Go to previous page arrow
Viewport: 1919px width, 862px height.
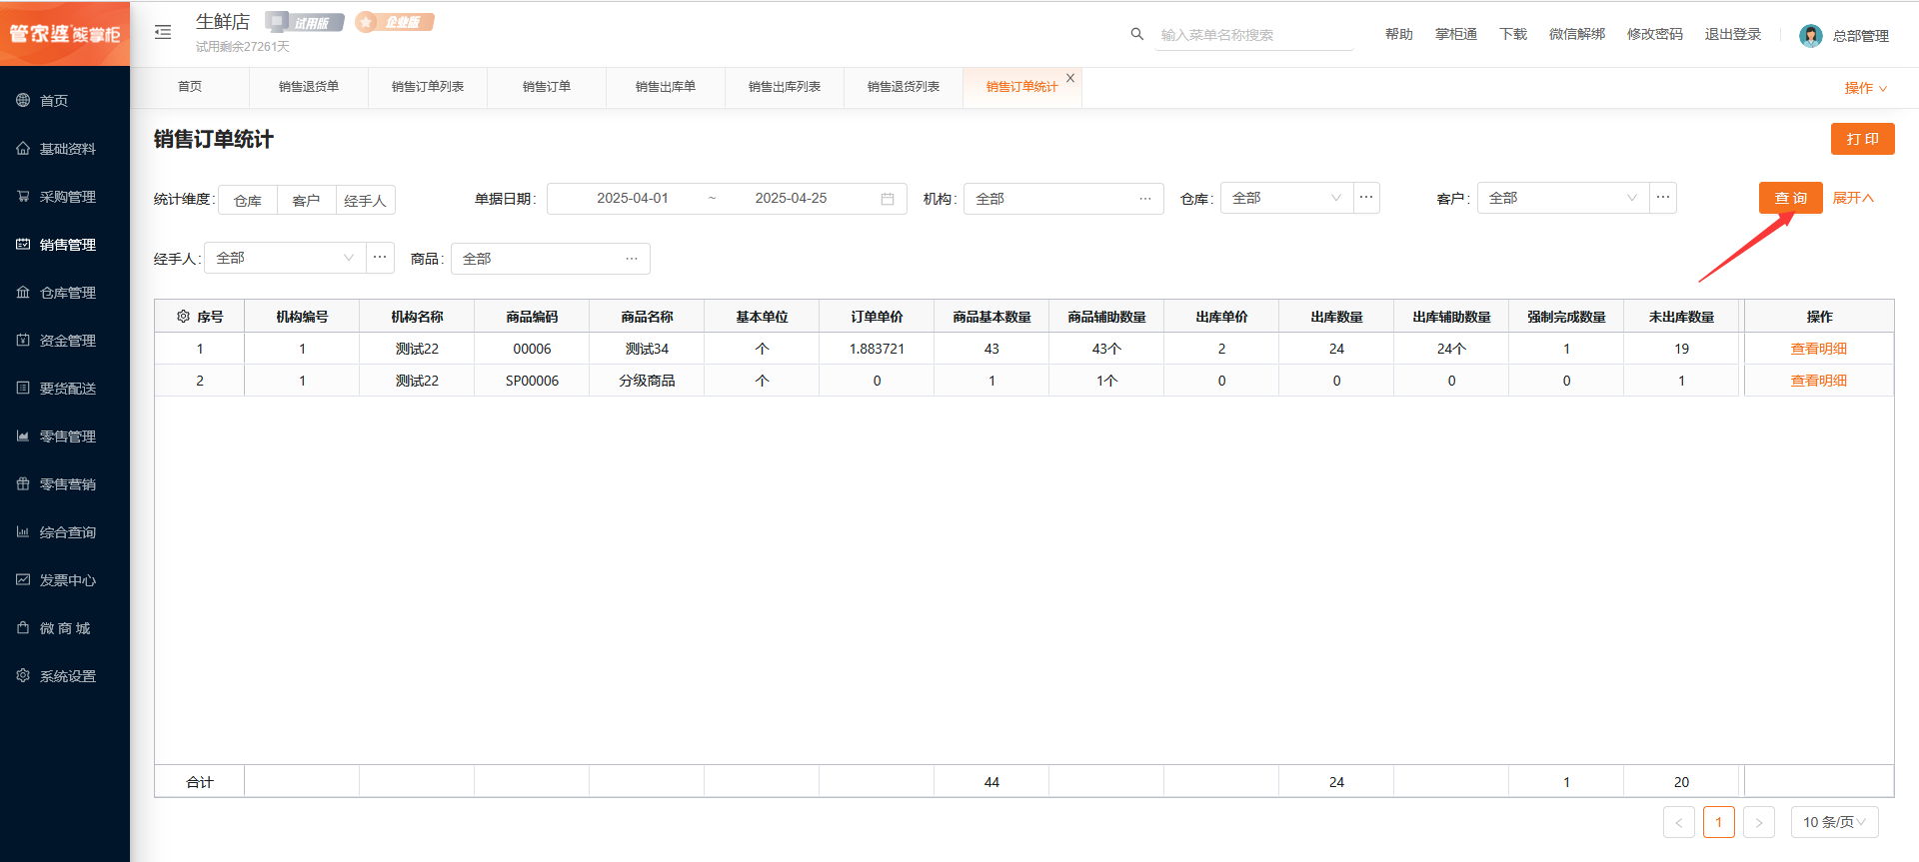[1679, 822]
